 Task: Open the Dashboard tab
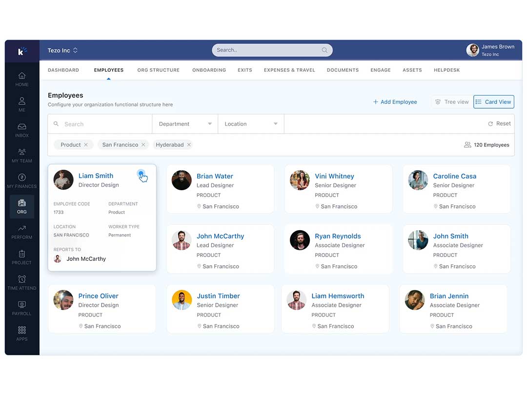point(63,70)
